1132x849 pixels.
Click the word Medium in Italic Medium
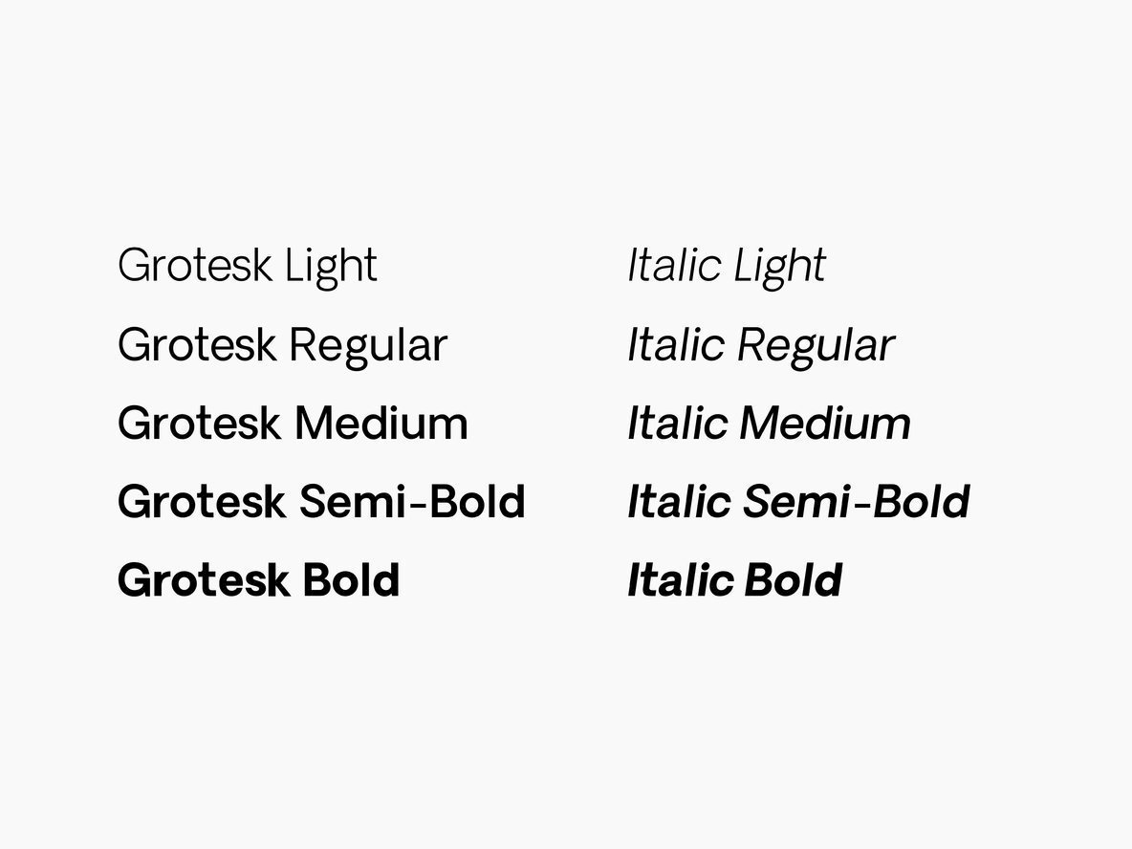coord(825,424)
